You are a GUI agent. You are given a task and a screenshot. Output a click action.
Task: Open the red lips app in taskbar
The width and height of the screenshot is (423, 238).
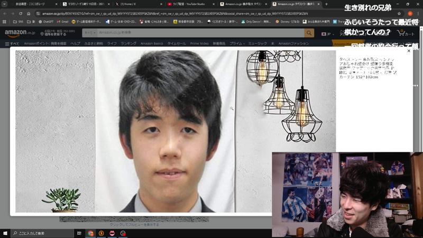112,233
